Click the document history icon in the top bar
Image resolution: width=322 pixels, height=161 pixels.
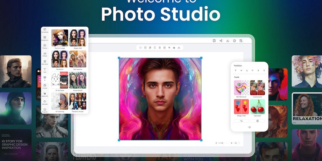coord(241,41)
